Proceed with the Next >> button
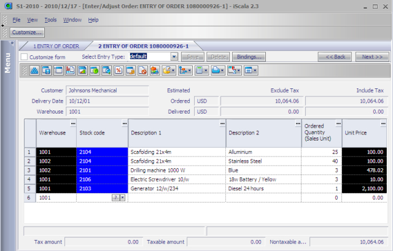Screen dimensions: 393x251 coord(372,57)
